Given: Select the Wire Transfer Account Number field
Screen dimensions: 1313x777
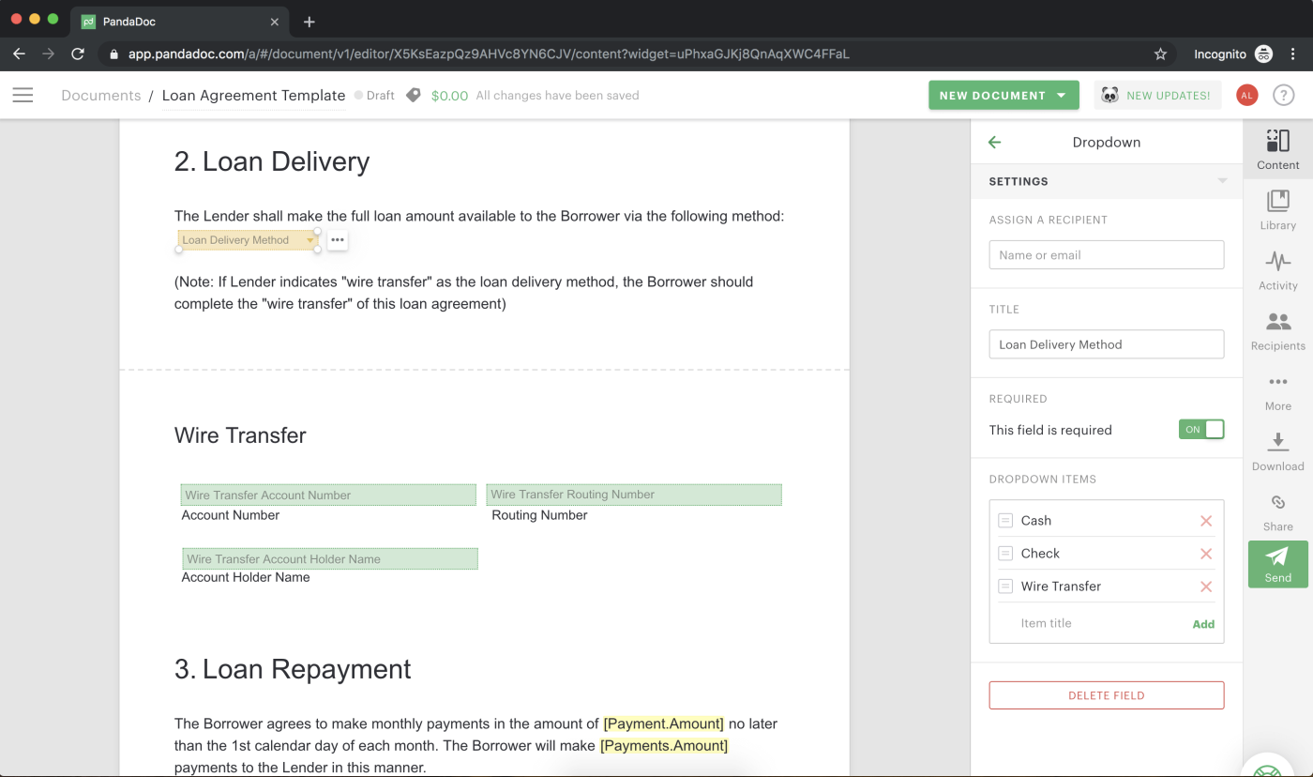Looking at the screenshot, I should 328,495.
